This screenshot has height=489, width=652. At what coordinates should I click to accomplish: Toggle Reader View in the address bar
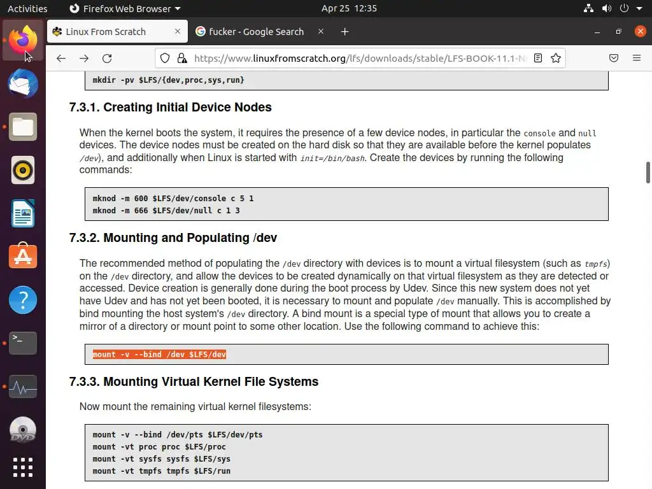pos(538,58)
